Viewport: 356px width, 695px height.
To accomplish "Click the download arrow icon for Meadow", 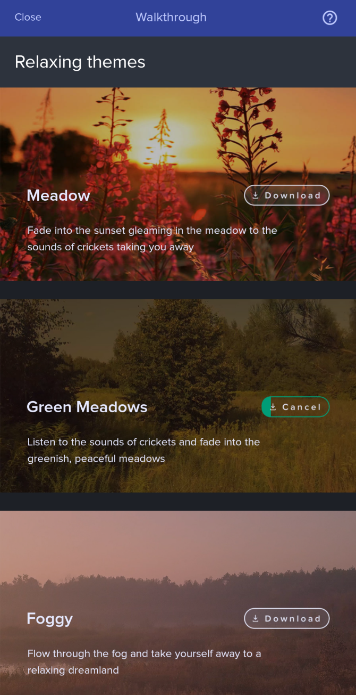I will [x=256, y=195].
